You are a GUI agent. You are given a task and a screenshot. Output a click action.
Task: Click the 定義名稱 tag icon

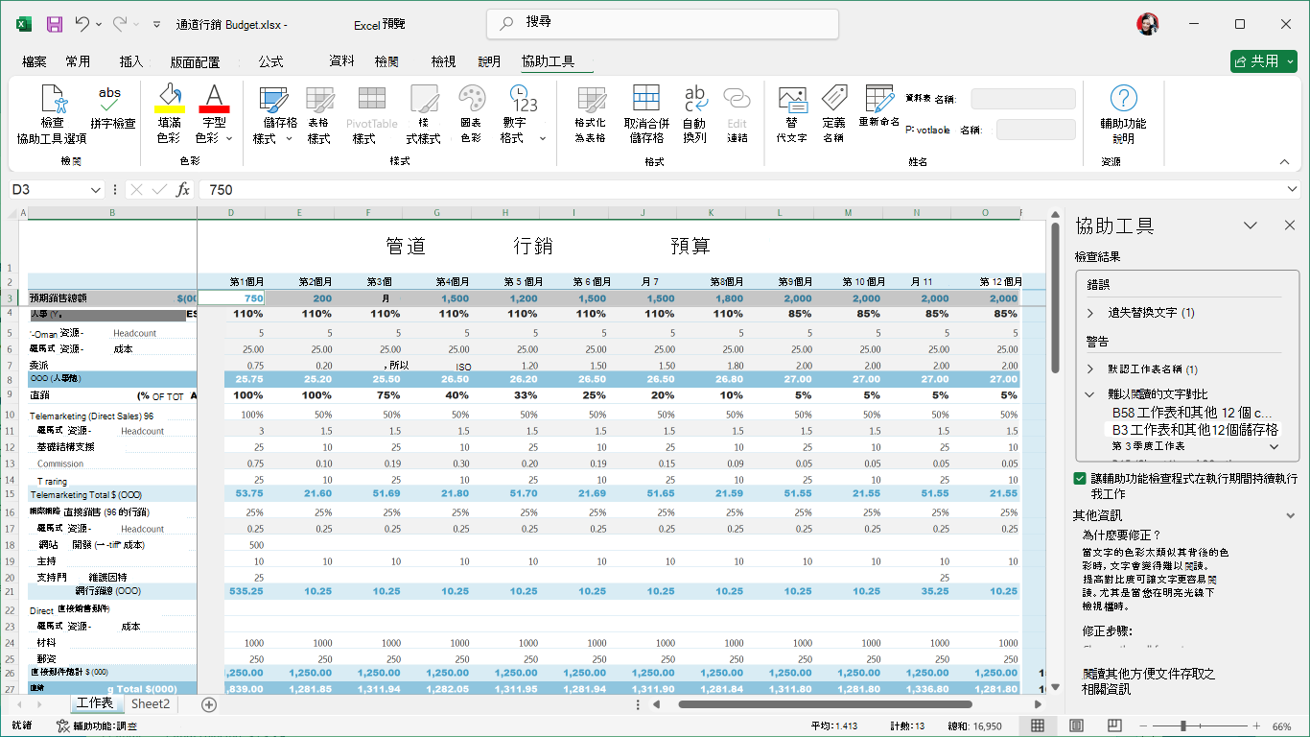coord(834,99)
